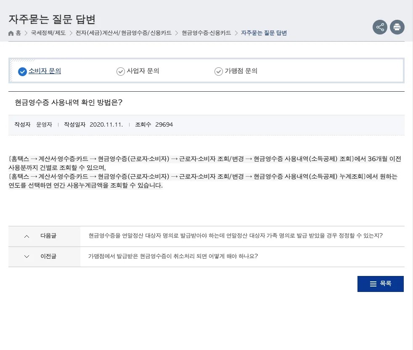
Task: Switch to the 사업자 문의 tab
Action: tap(143, 71)
